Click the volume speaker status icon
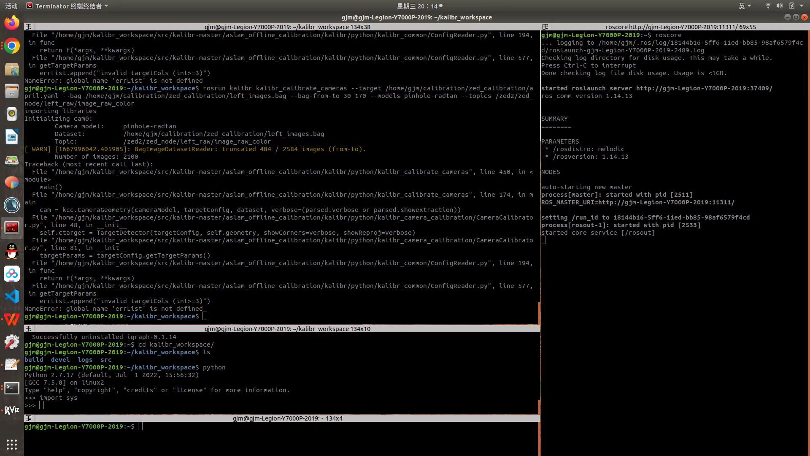The image size is (810, 456). click(x=779, y=6)
